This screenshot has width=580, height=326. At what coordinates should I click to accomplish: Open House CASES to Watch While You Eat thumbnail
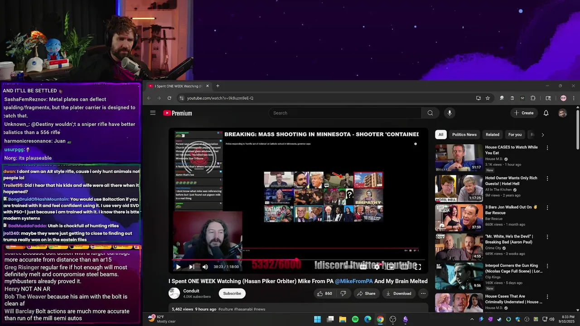coord(459,158)
